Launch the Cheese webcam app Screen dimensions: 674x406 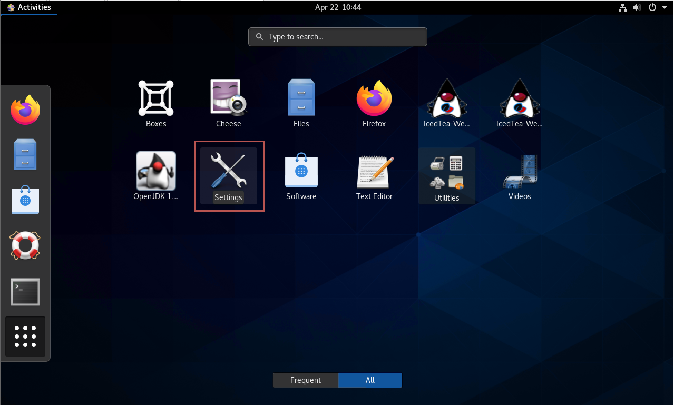(229, 103)
